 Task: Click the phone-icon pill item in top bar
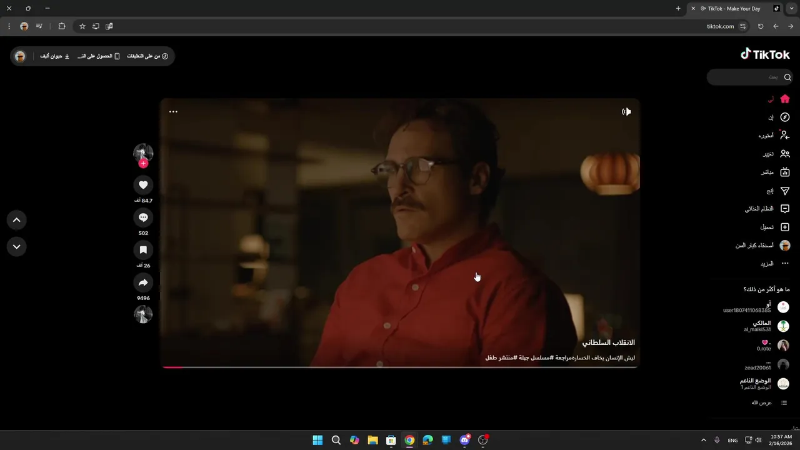(99, 56)
